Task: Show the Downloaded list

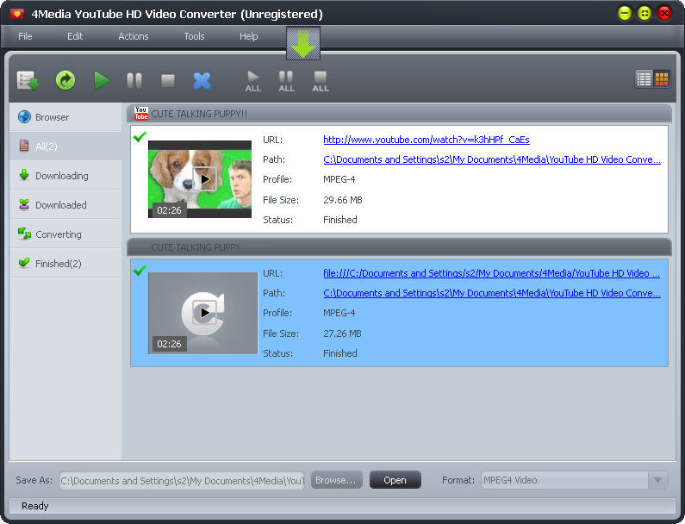Action: pos(65,204)
